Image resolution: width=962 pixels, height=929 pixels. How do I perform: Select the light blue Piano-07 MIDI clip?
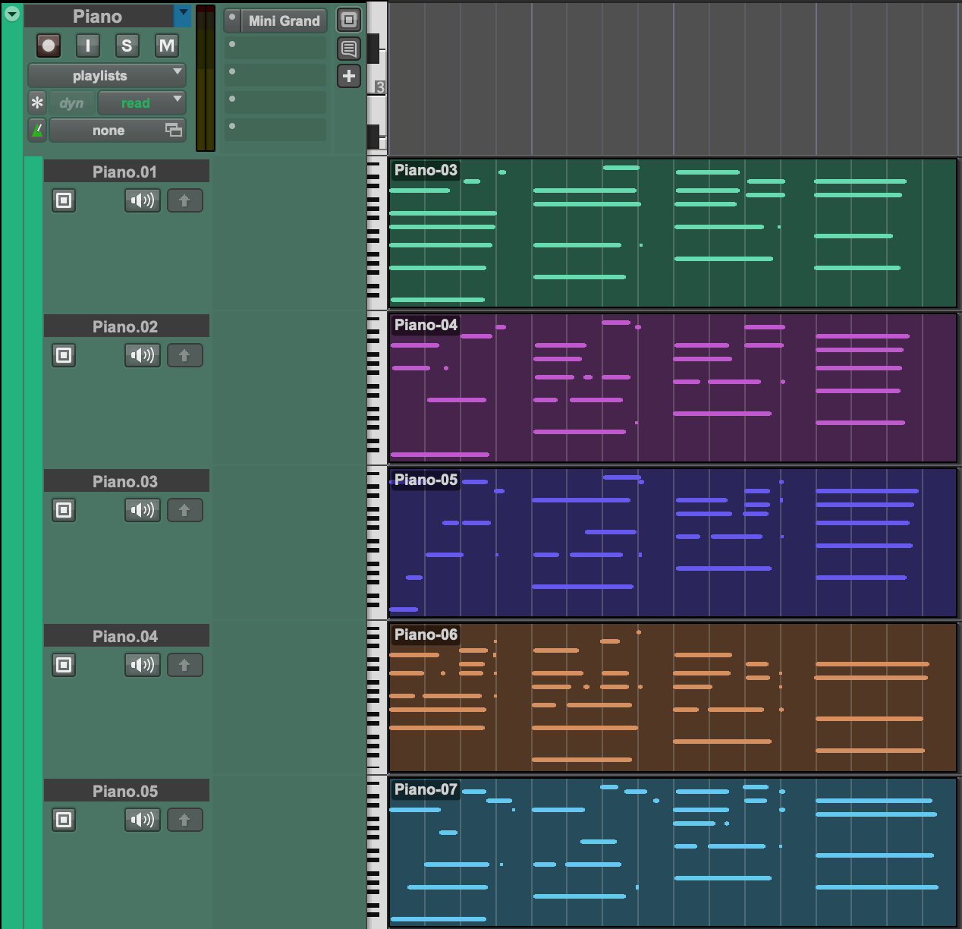click(x=673, y=852)
